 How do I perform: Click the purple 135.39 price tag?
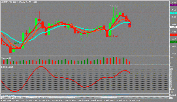(x=173, y=5)
